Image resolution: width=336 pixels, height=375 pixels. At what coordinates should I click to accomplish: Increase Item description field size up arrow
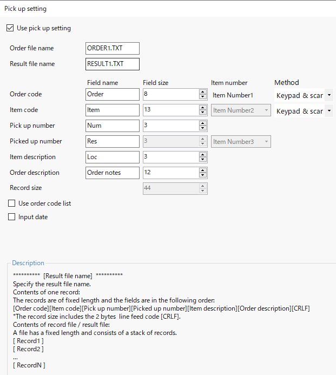click(x=203, y=155)
